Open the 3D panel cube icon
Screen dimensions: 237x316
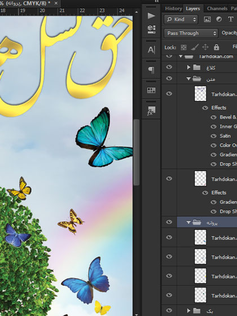(151, 29)
